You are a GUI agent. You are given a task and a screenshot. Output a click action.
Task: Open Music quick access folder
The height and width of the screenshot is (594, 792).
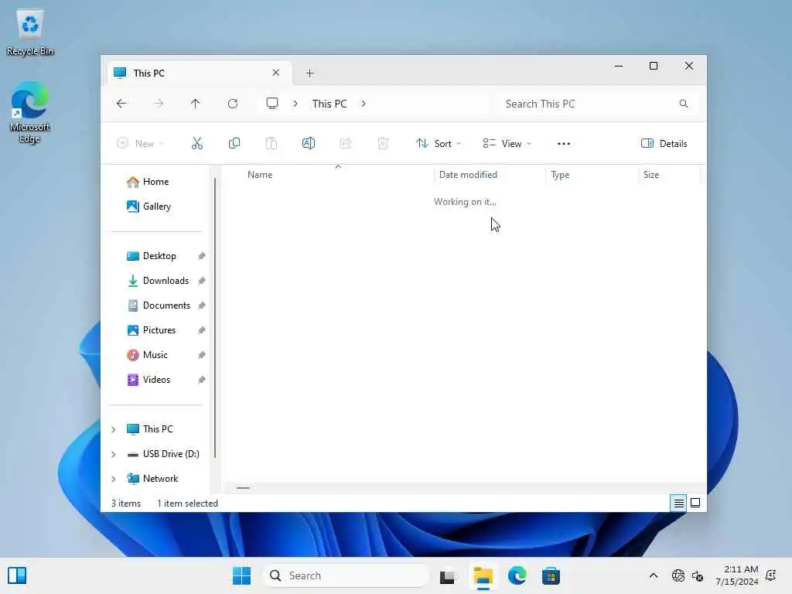point(155,355)
